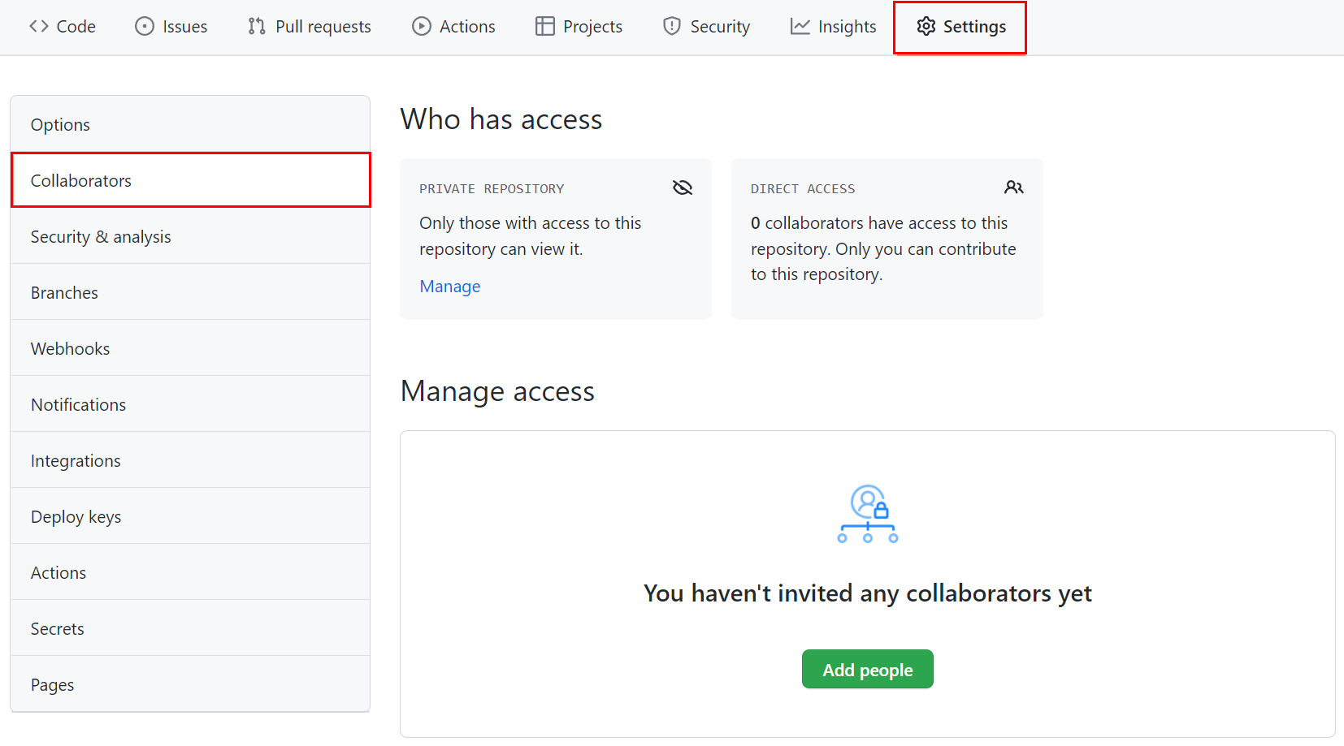Click the Insights graph icon
The height and width of the screenshot is (746, 1344).
(800, 26)
